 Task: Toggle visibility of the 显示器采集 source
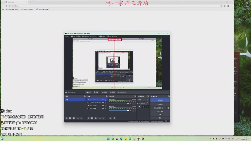point(103,108)
